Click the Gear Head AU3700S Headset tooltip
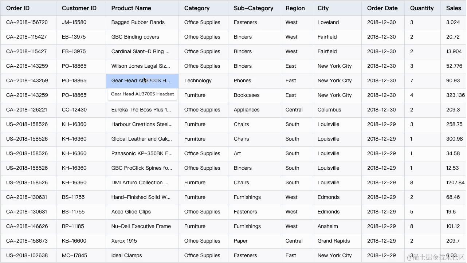The height and width of the screenshot is (263, 467). click(x=142, y=94)
